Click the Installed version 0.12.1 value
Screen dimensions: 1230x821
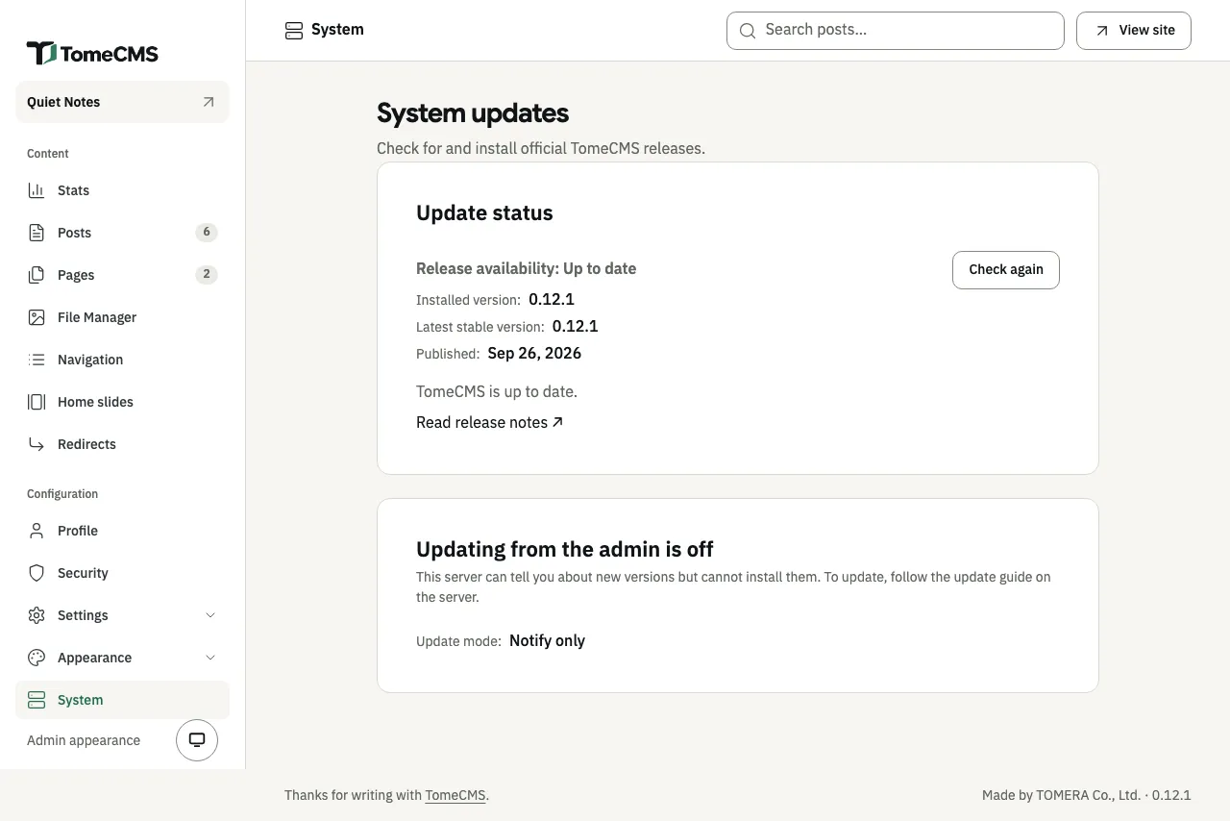(x=552, y=299)
